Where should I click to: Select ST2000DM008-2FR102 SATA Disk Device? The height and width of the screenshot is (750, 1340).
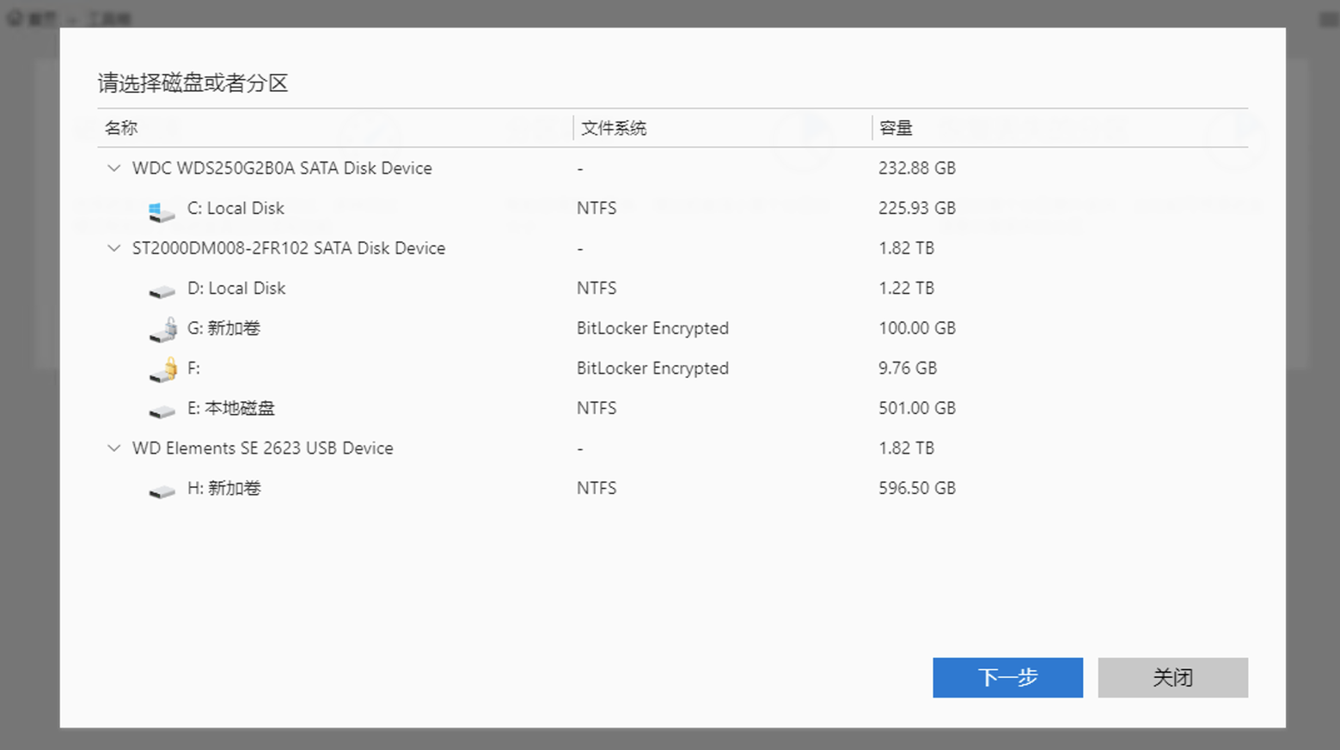pyautogui.click(x=289, y=248)
